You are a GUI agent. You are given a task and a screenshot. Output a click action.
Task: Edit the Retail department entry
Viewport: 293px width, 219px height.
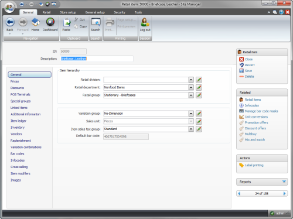[199, 87]
